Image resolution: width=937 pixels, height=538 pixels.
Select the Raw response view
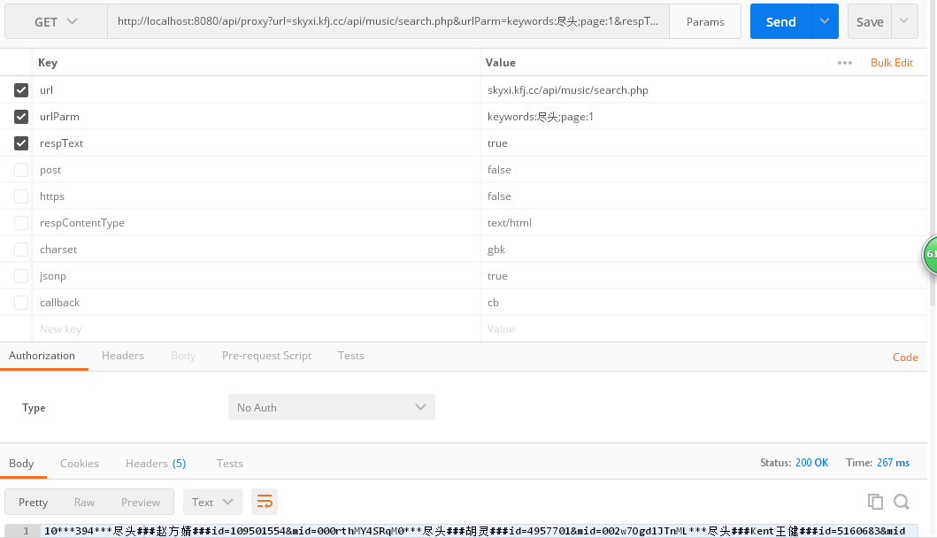(x=84, y=502)
